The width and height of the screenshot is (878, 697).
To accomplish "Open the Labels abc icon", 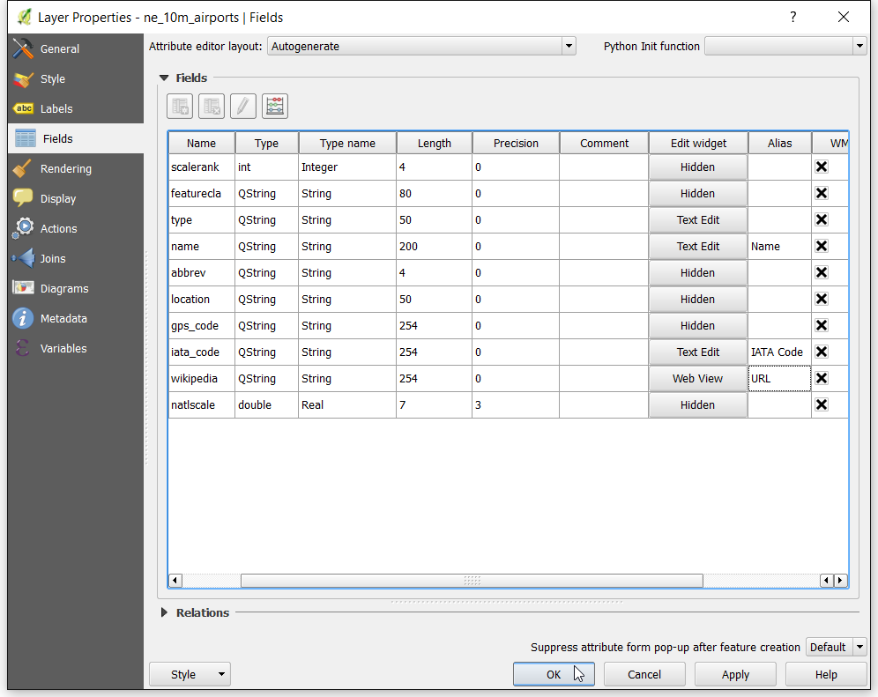I will coord(23,108).
